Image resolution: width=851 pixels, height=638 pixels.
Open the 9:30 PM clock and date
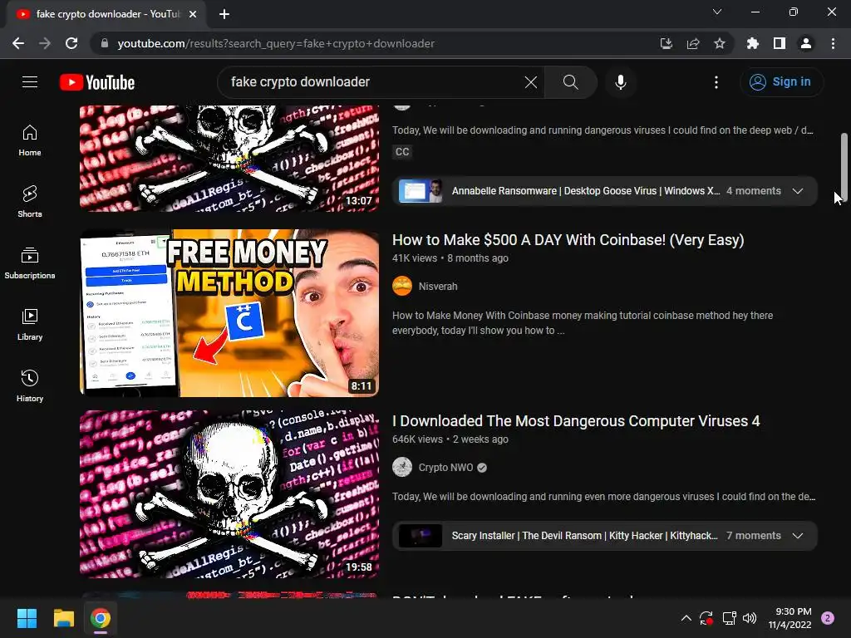point(790,618)
